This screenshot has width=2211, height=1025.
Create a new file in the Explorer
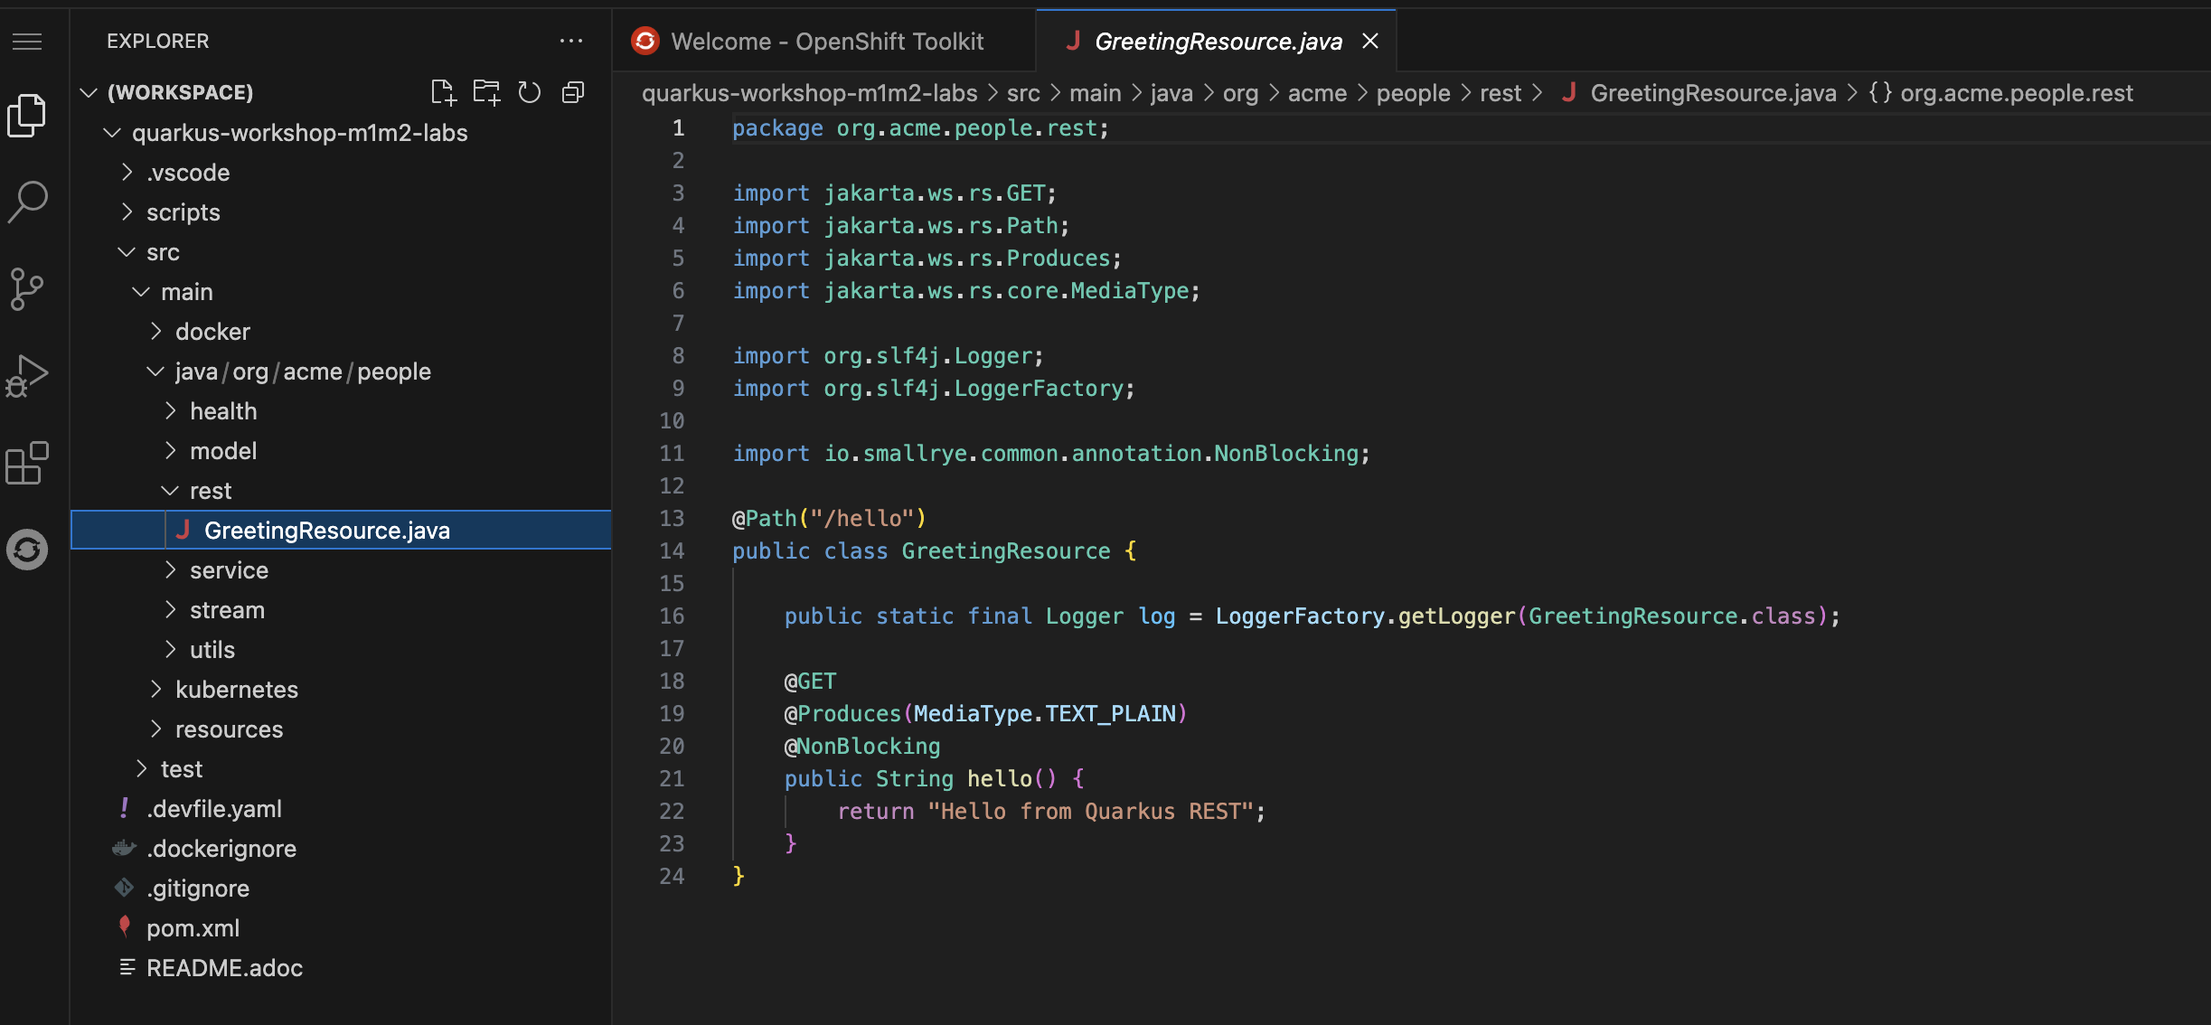click(x=444, y=91)
